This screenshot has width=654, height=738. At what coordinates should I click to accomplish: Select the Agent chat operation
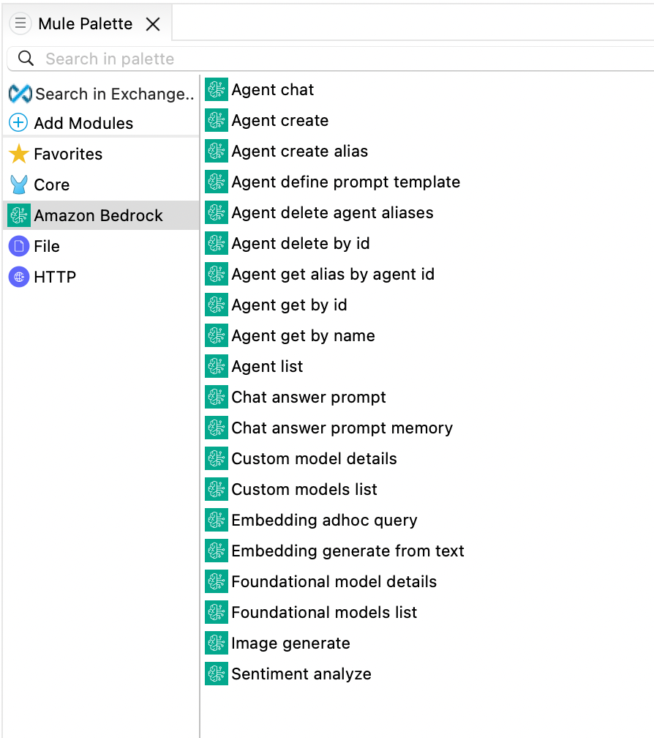tap(273, 89)
